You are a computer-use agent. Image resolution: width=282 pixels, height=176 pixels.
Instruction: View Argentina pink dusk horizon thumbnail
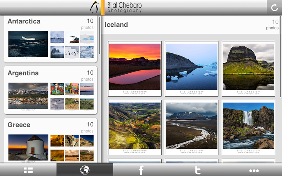coord(87,89)
